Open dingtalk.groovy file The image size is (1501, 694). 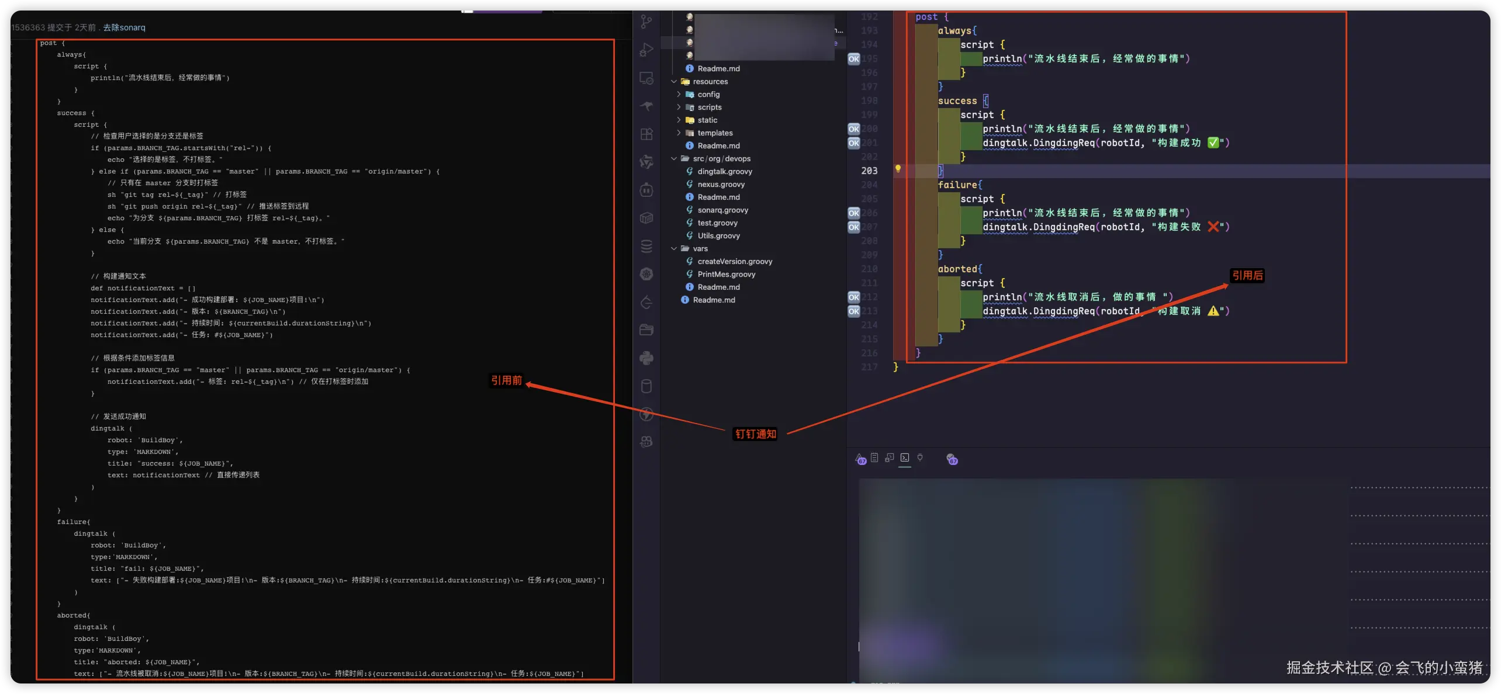pyautogui.click(x=724, y=172)
